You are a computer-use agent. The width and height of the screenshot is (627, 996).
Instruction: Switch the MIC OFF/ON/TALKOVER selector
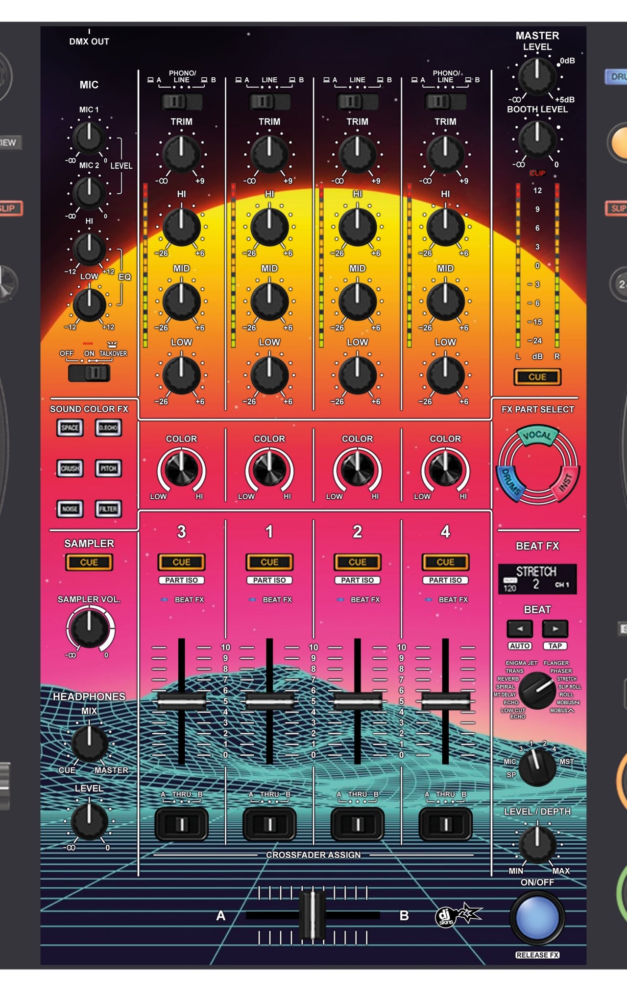pos(89,373)
